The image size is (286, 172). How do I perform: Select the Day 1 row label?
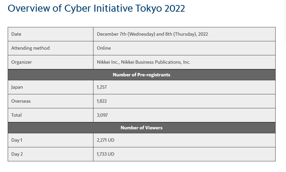(x=17, y=140)
